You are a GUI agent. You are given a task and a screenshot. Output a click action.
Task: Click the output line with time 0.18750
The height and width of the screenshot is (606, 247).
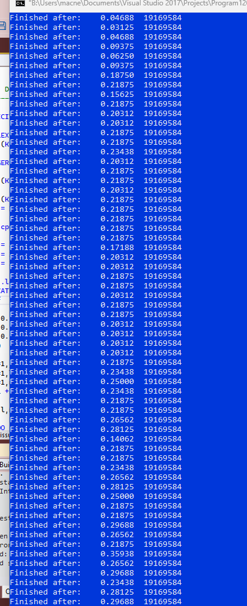point(96,75)
